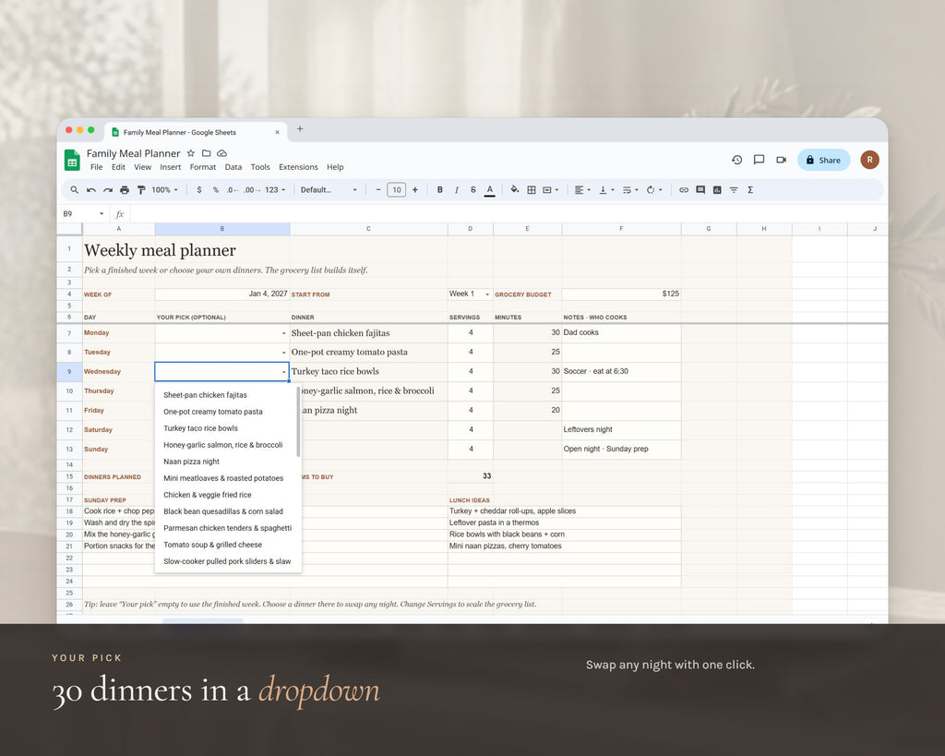Open the borders tool

(532, 190)
